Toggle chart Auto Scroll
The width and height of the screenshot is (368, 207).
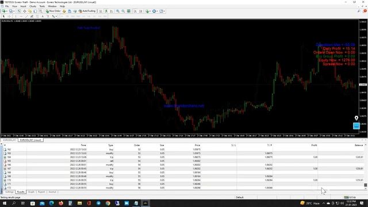[135, 11]
